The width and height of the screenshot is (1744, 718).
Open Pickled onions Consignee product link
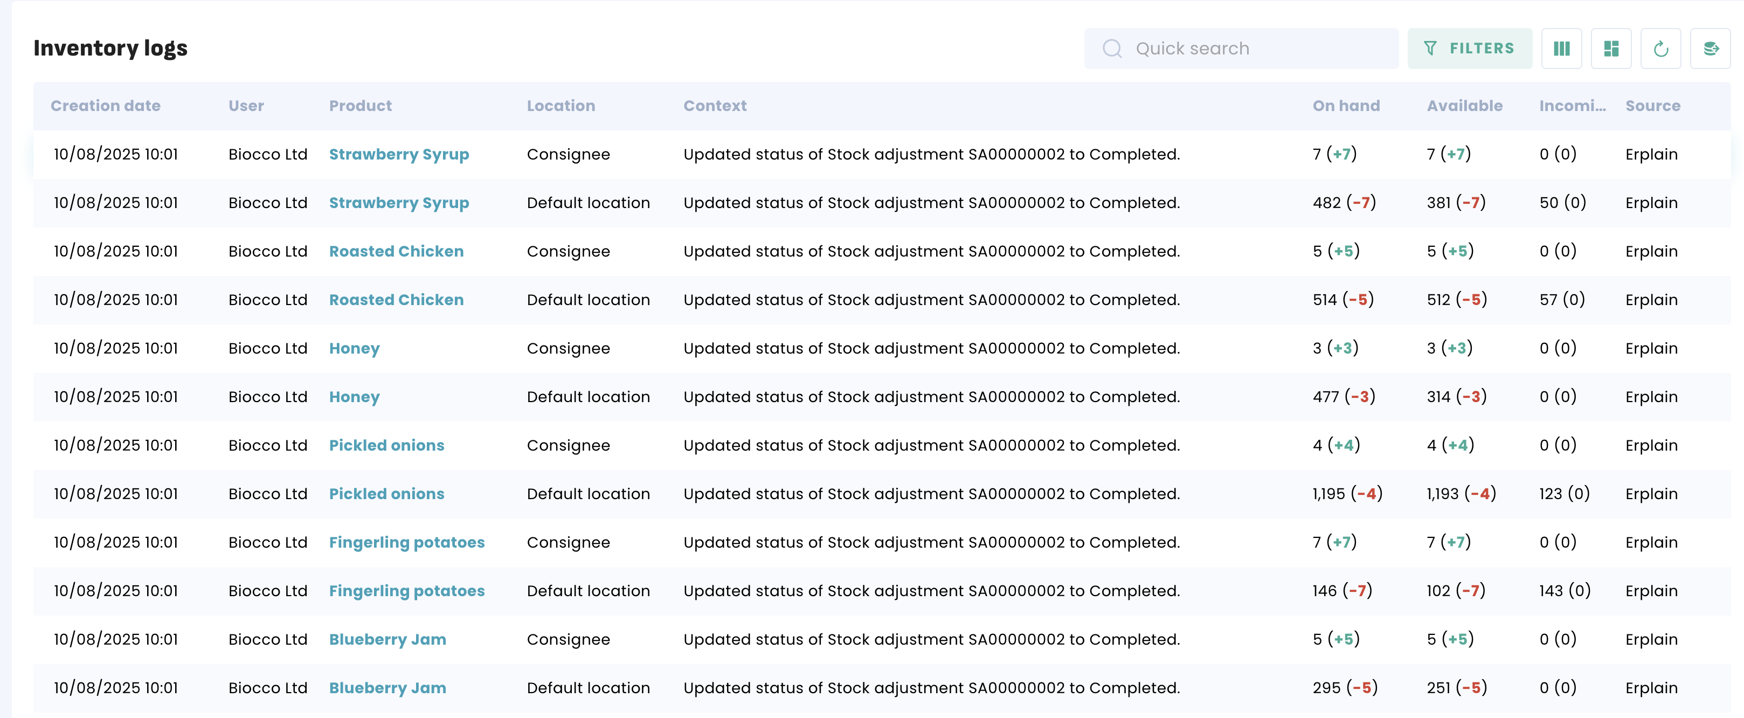click(386, 446)
